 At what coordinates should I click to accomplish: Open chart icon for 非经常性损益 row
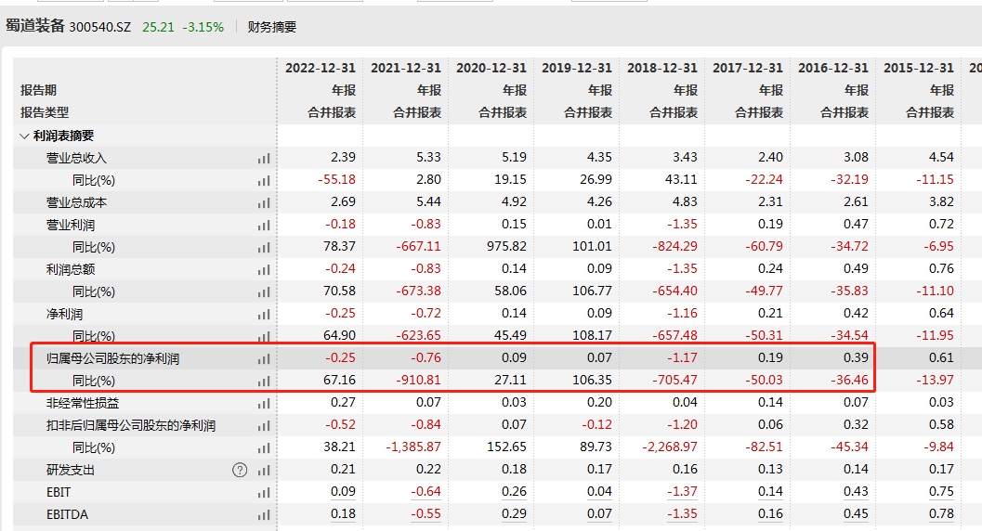click(264, 404)
